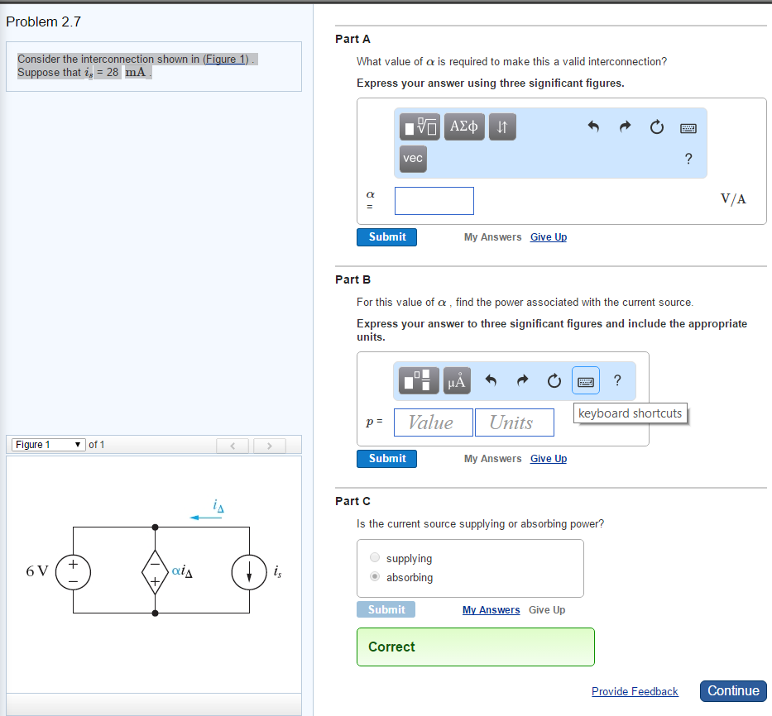Select the absorbing radio button
Screen dimensions: 772x716
click(374, 575)
